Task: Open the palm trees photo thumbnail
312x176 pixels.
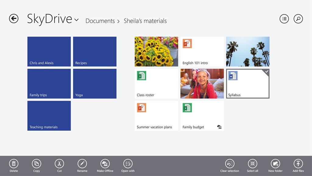Action: tap(248, 51)
